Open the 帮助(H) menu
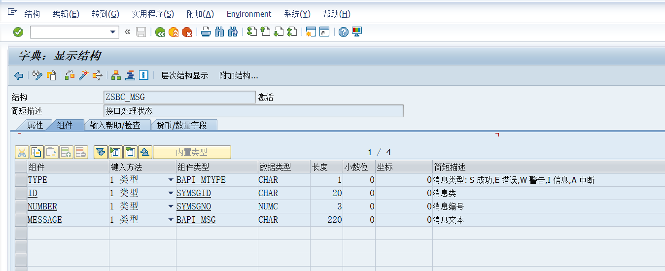The height and width of the screenshot is (271, 665). click(x=337, y=14)
